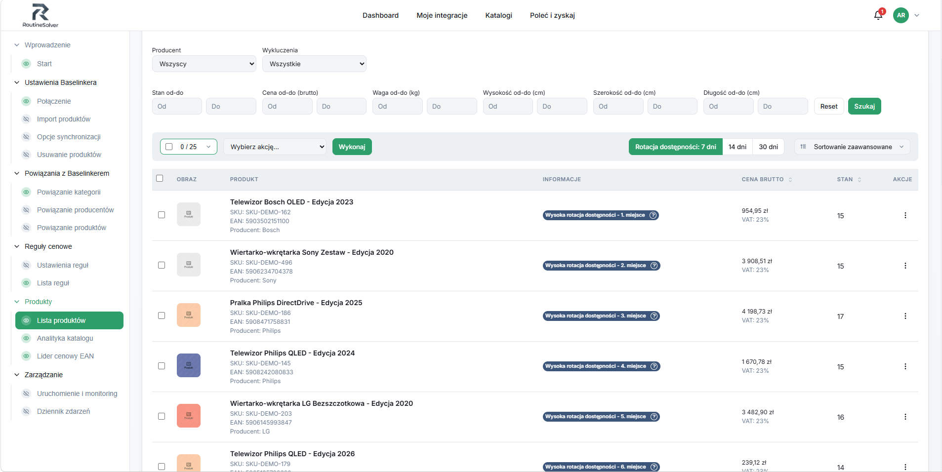Focus the Cena od-do 'Od' field
The width and height of the screenshot is (942, 472).
287,106
